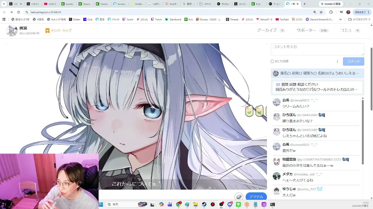Open the media control icon in the toolbar
The height and width of the screenshot is (209, 373).
pyautogui.click(x=341, y=12)
